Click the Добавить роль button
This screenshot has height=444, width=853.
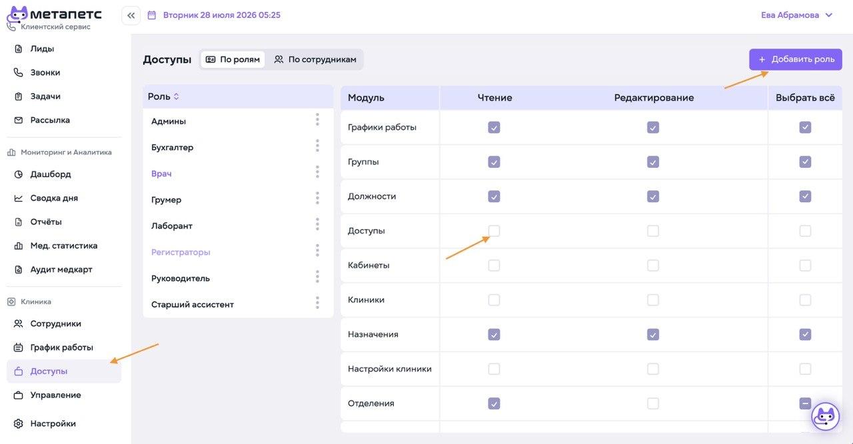pyautogui.click(x=796, y=59)
